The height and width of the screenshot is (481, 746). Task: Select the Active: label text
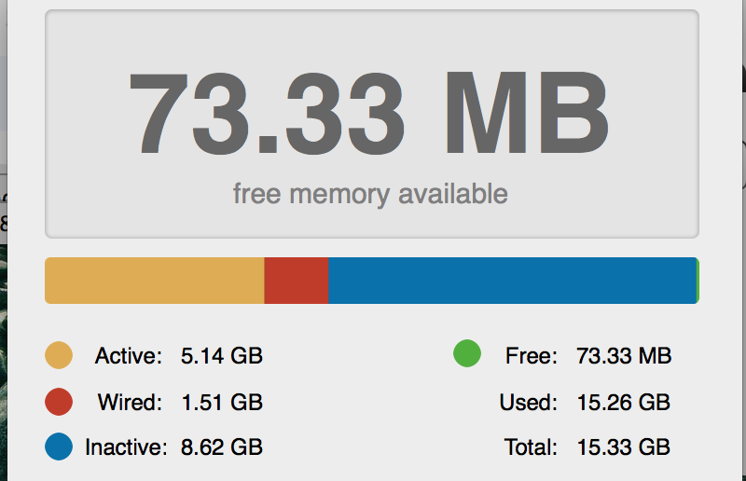(129, 355)
